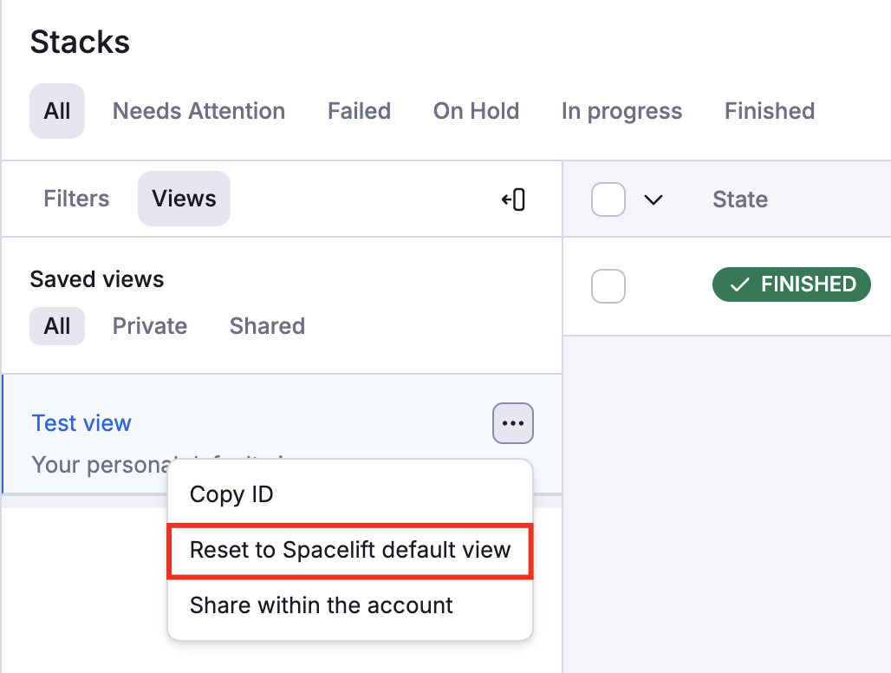Image resolution: width=891 pixels, height=673 pixels.
Task: Sort by the State column header
Action: pyautogui.click(x=739, y=199)
